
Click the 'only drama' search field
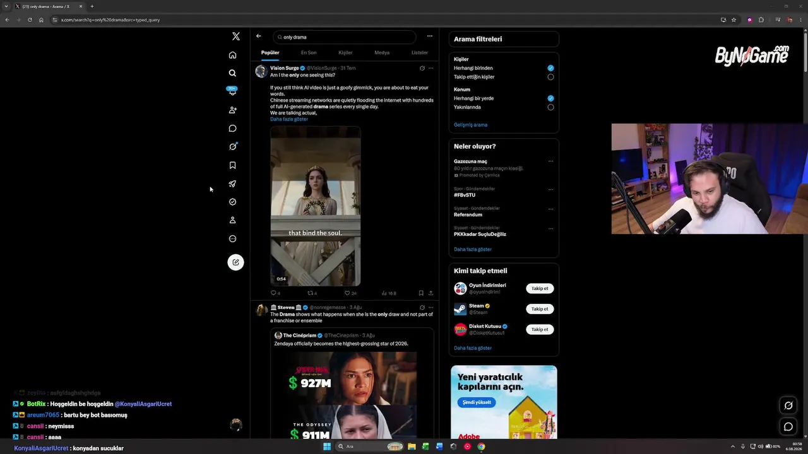345,37
